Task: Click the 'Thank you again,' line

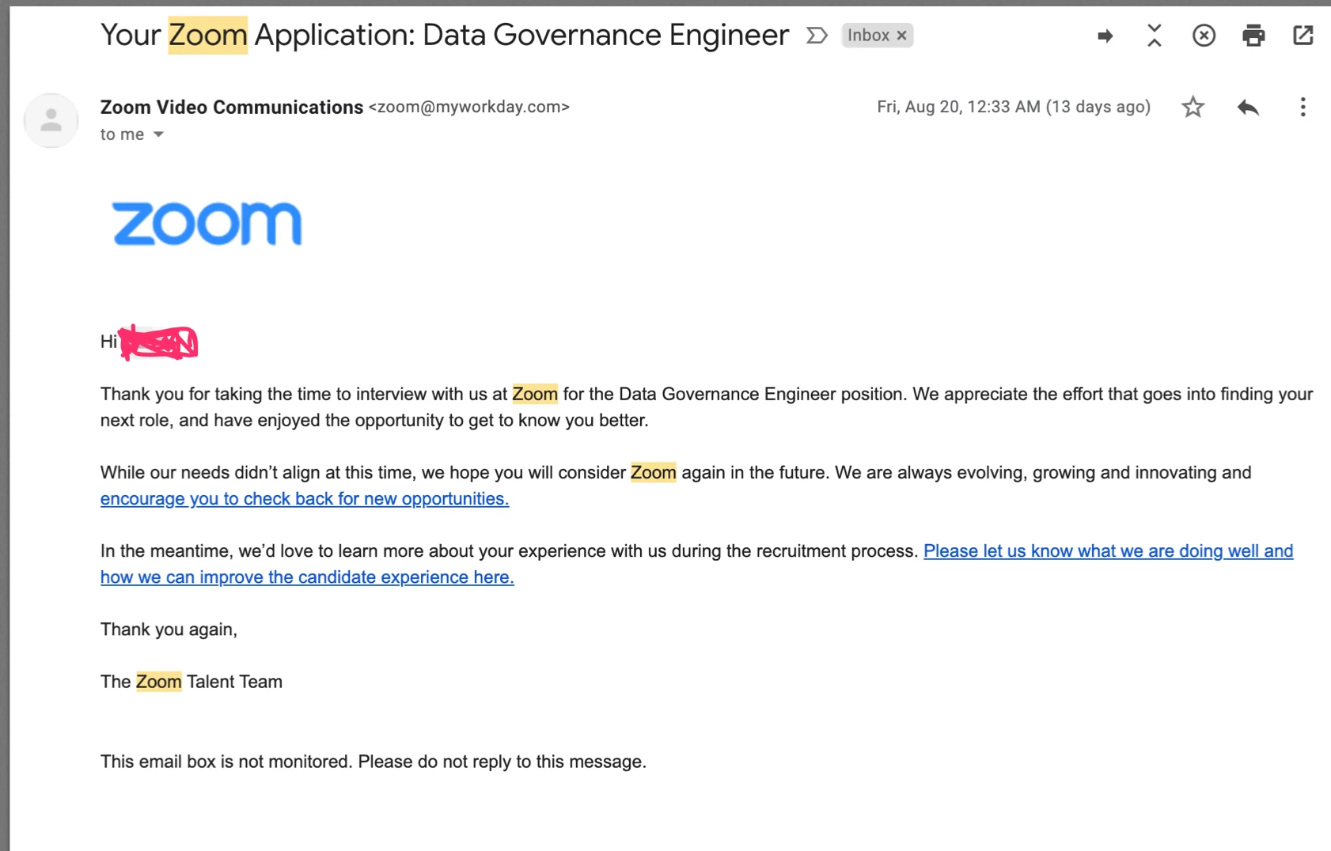Action: [169, 630]
